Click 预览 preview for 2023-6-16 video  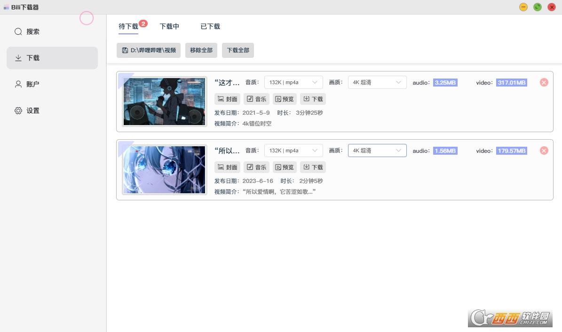[285, 167]
